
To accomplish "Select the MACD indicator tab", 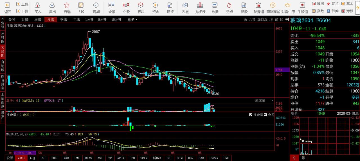I will point(21,158).
